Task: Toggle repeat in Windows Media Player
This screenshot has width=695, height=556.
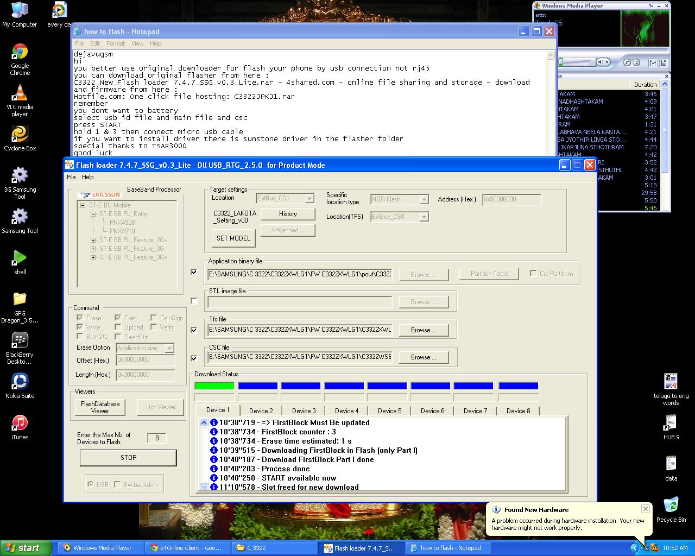Action: coord(636,62)
